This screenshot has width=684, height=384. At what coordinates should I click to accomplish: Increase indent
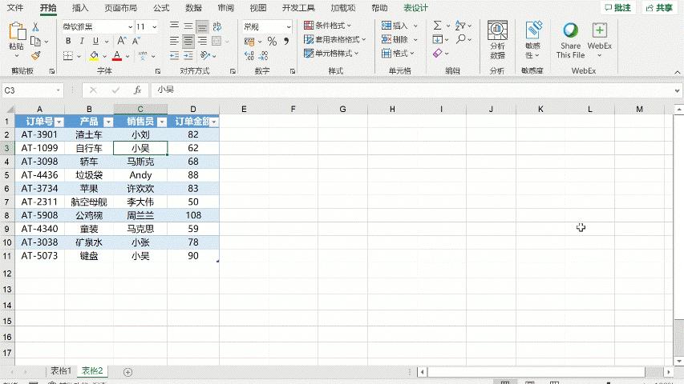188,56
